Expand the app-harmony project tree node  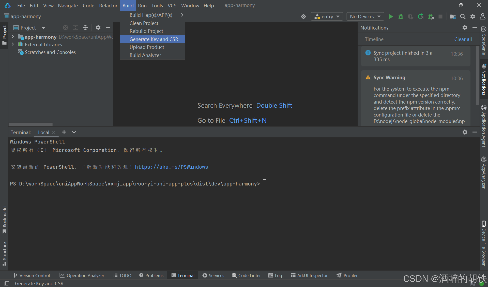pyautogui.click(x=13, y=37)
